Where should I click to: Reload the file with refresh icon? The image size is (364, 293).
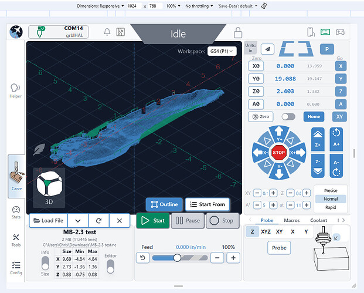(98, 221)
